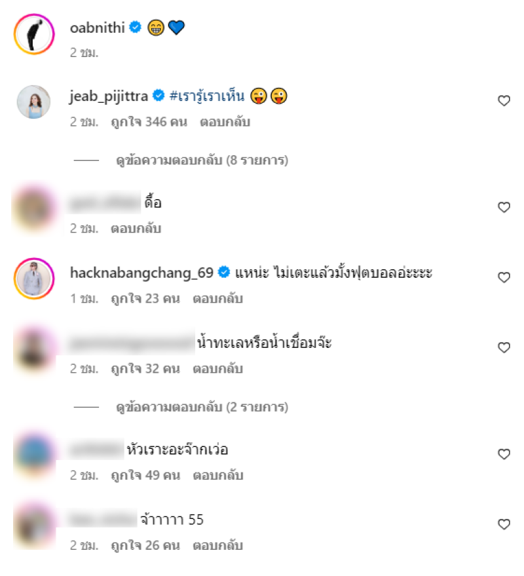This screenshot has height=576, width=524.
Task: View the 49 likes on หัวเราะอะจ๊ากเว่อ comment
Action: [x=145, y=475]
